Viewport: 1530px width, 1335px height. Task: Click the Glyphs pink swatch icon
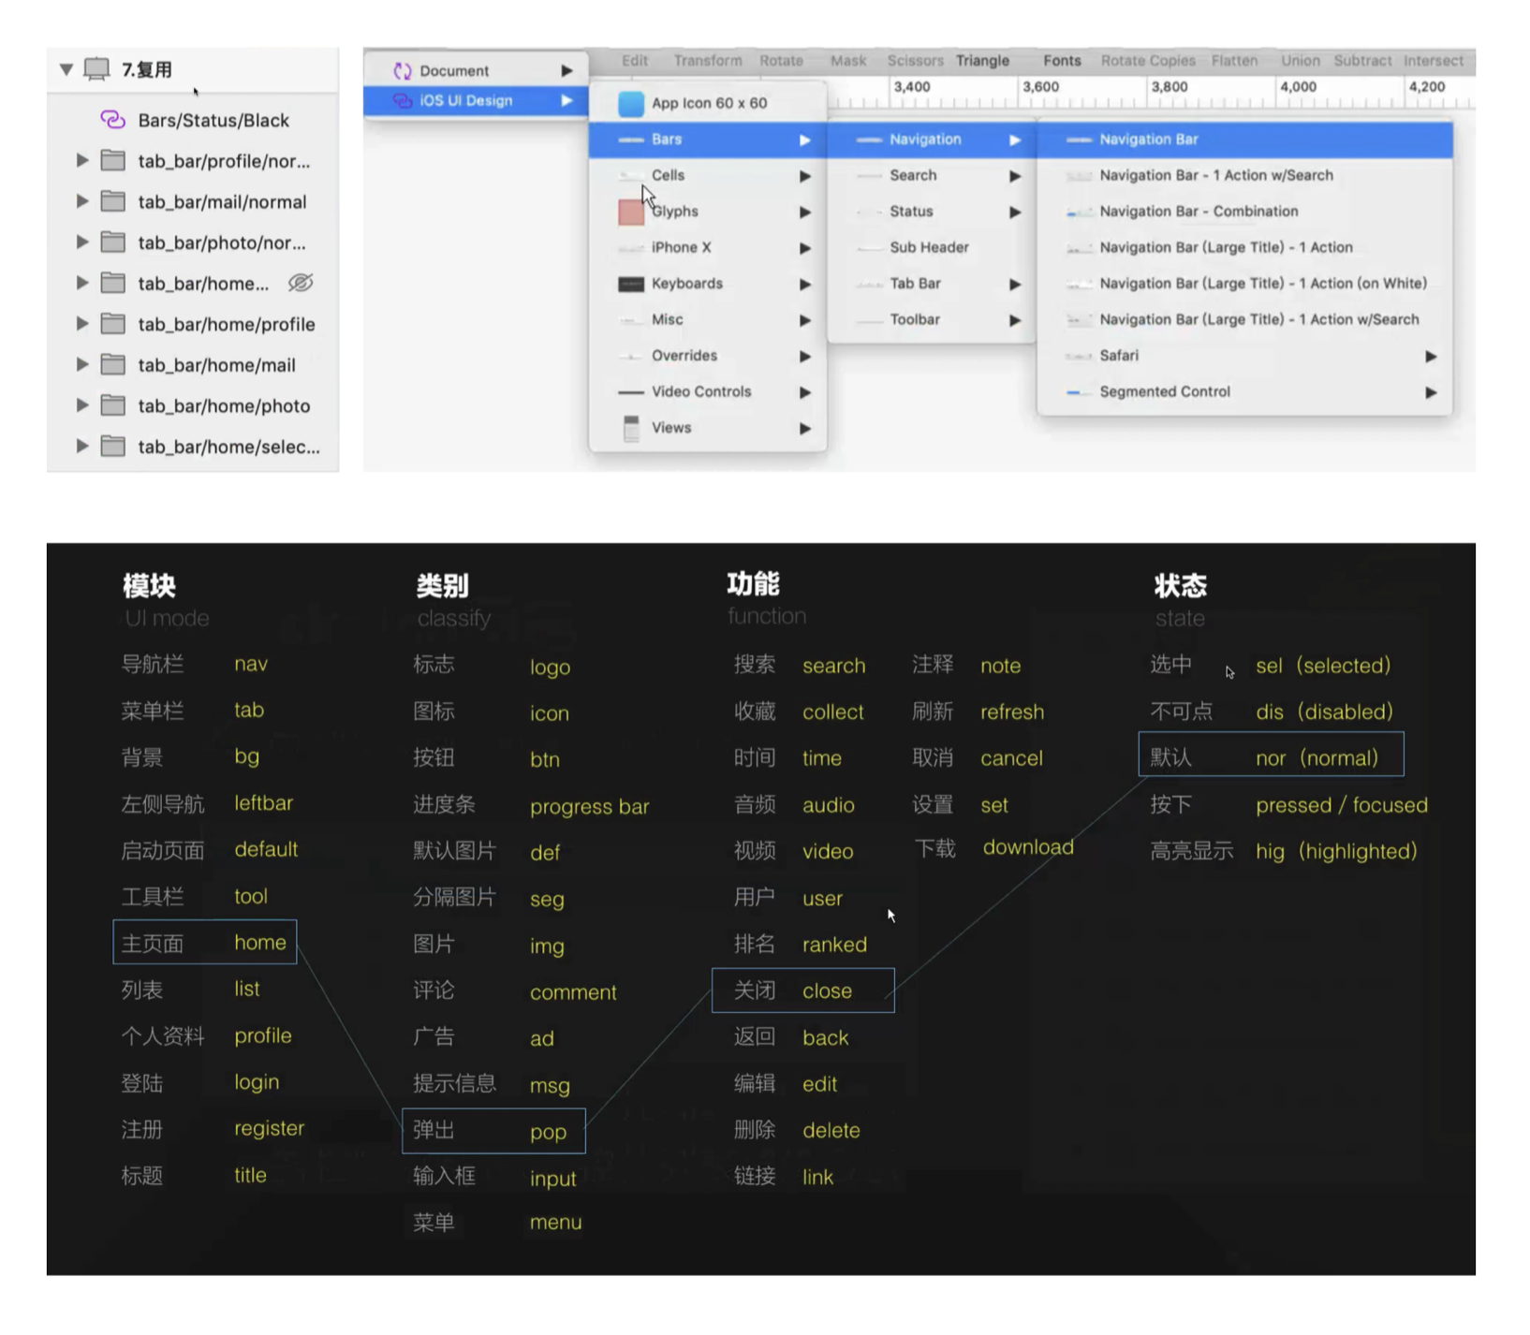pyautogui.click(x=631, y=213)
